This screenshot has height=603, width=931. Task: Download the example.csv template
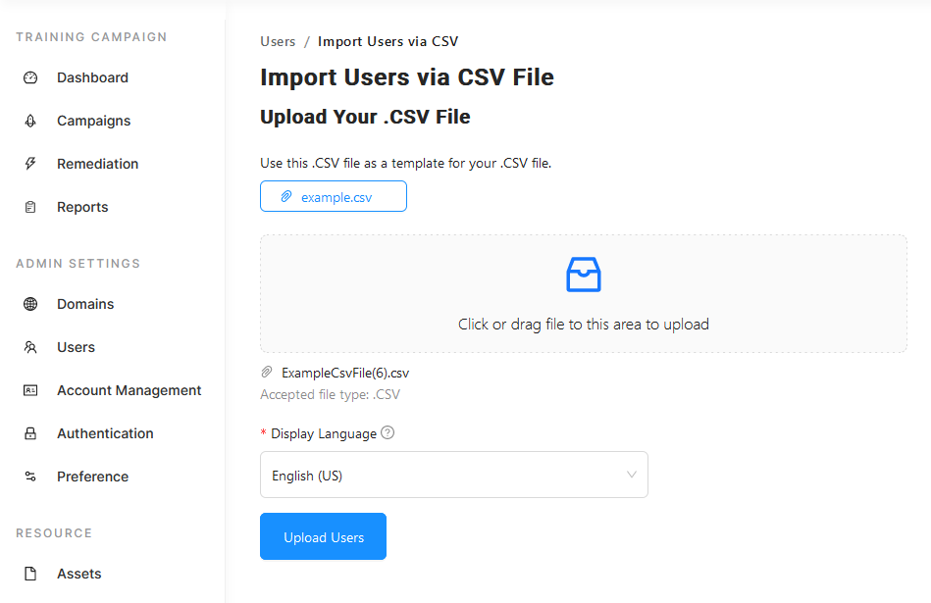[333, 196]
